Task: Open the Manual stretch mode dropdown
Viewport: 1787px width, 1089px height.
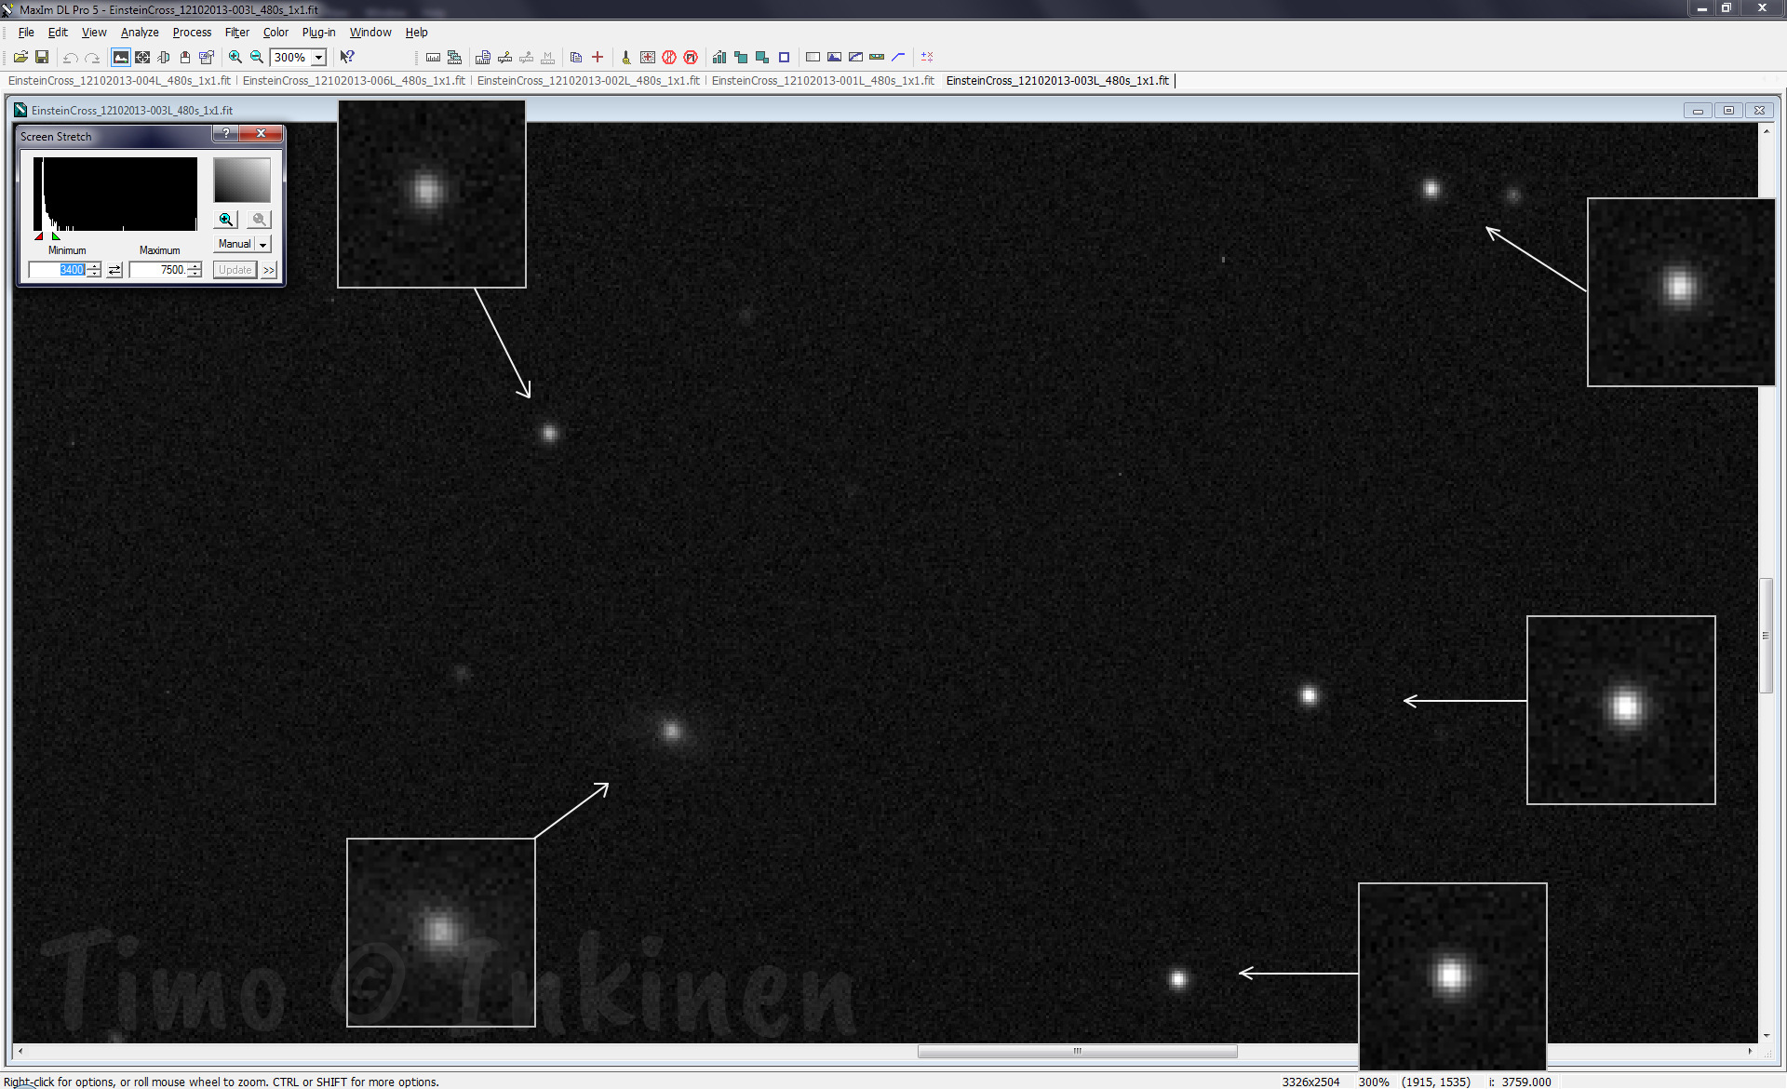Action: tap(263, 245)
